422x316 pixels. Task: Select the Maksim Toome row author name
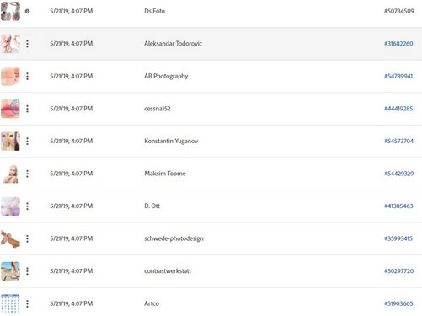click(165, 174)
